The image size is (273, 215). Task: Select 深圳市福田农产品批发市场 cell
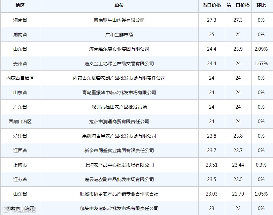pos(119,107)
